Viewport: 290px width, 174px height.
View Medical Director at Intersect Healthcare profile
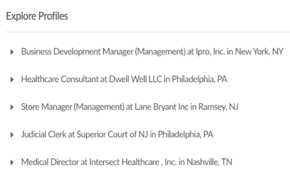127,162
